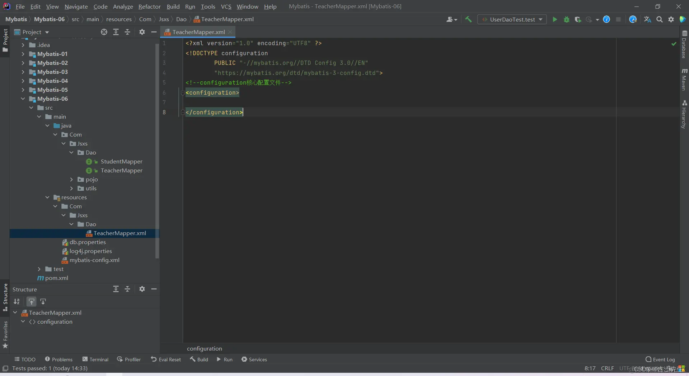Collapse all in Project panel
This screenshot has height=376, width=689.
pyautogui.click(x=127, y=32)
